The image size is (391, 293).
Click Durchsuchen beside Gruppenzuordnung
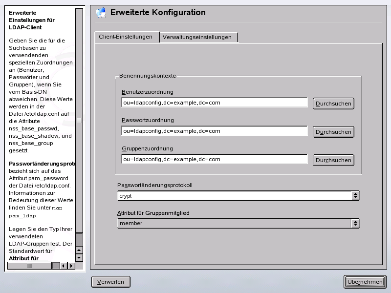click(x=333, y=160)
